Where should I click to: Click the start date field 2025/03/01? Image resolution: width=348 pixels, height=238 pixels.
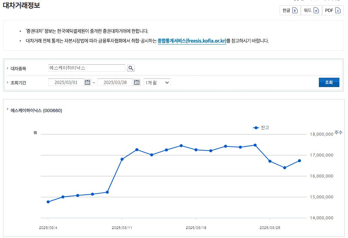[66, 82]
